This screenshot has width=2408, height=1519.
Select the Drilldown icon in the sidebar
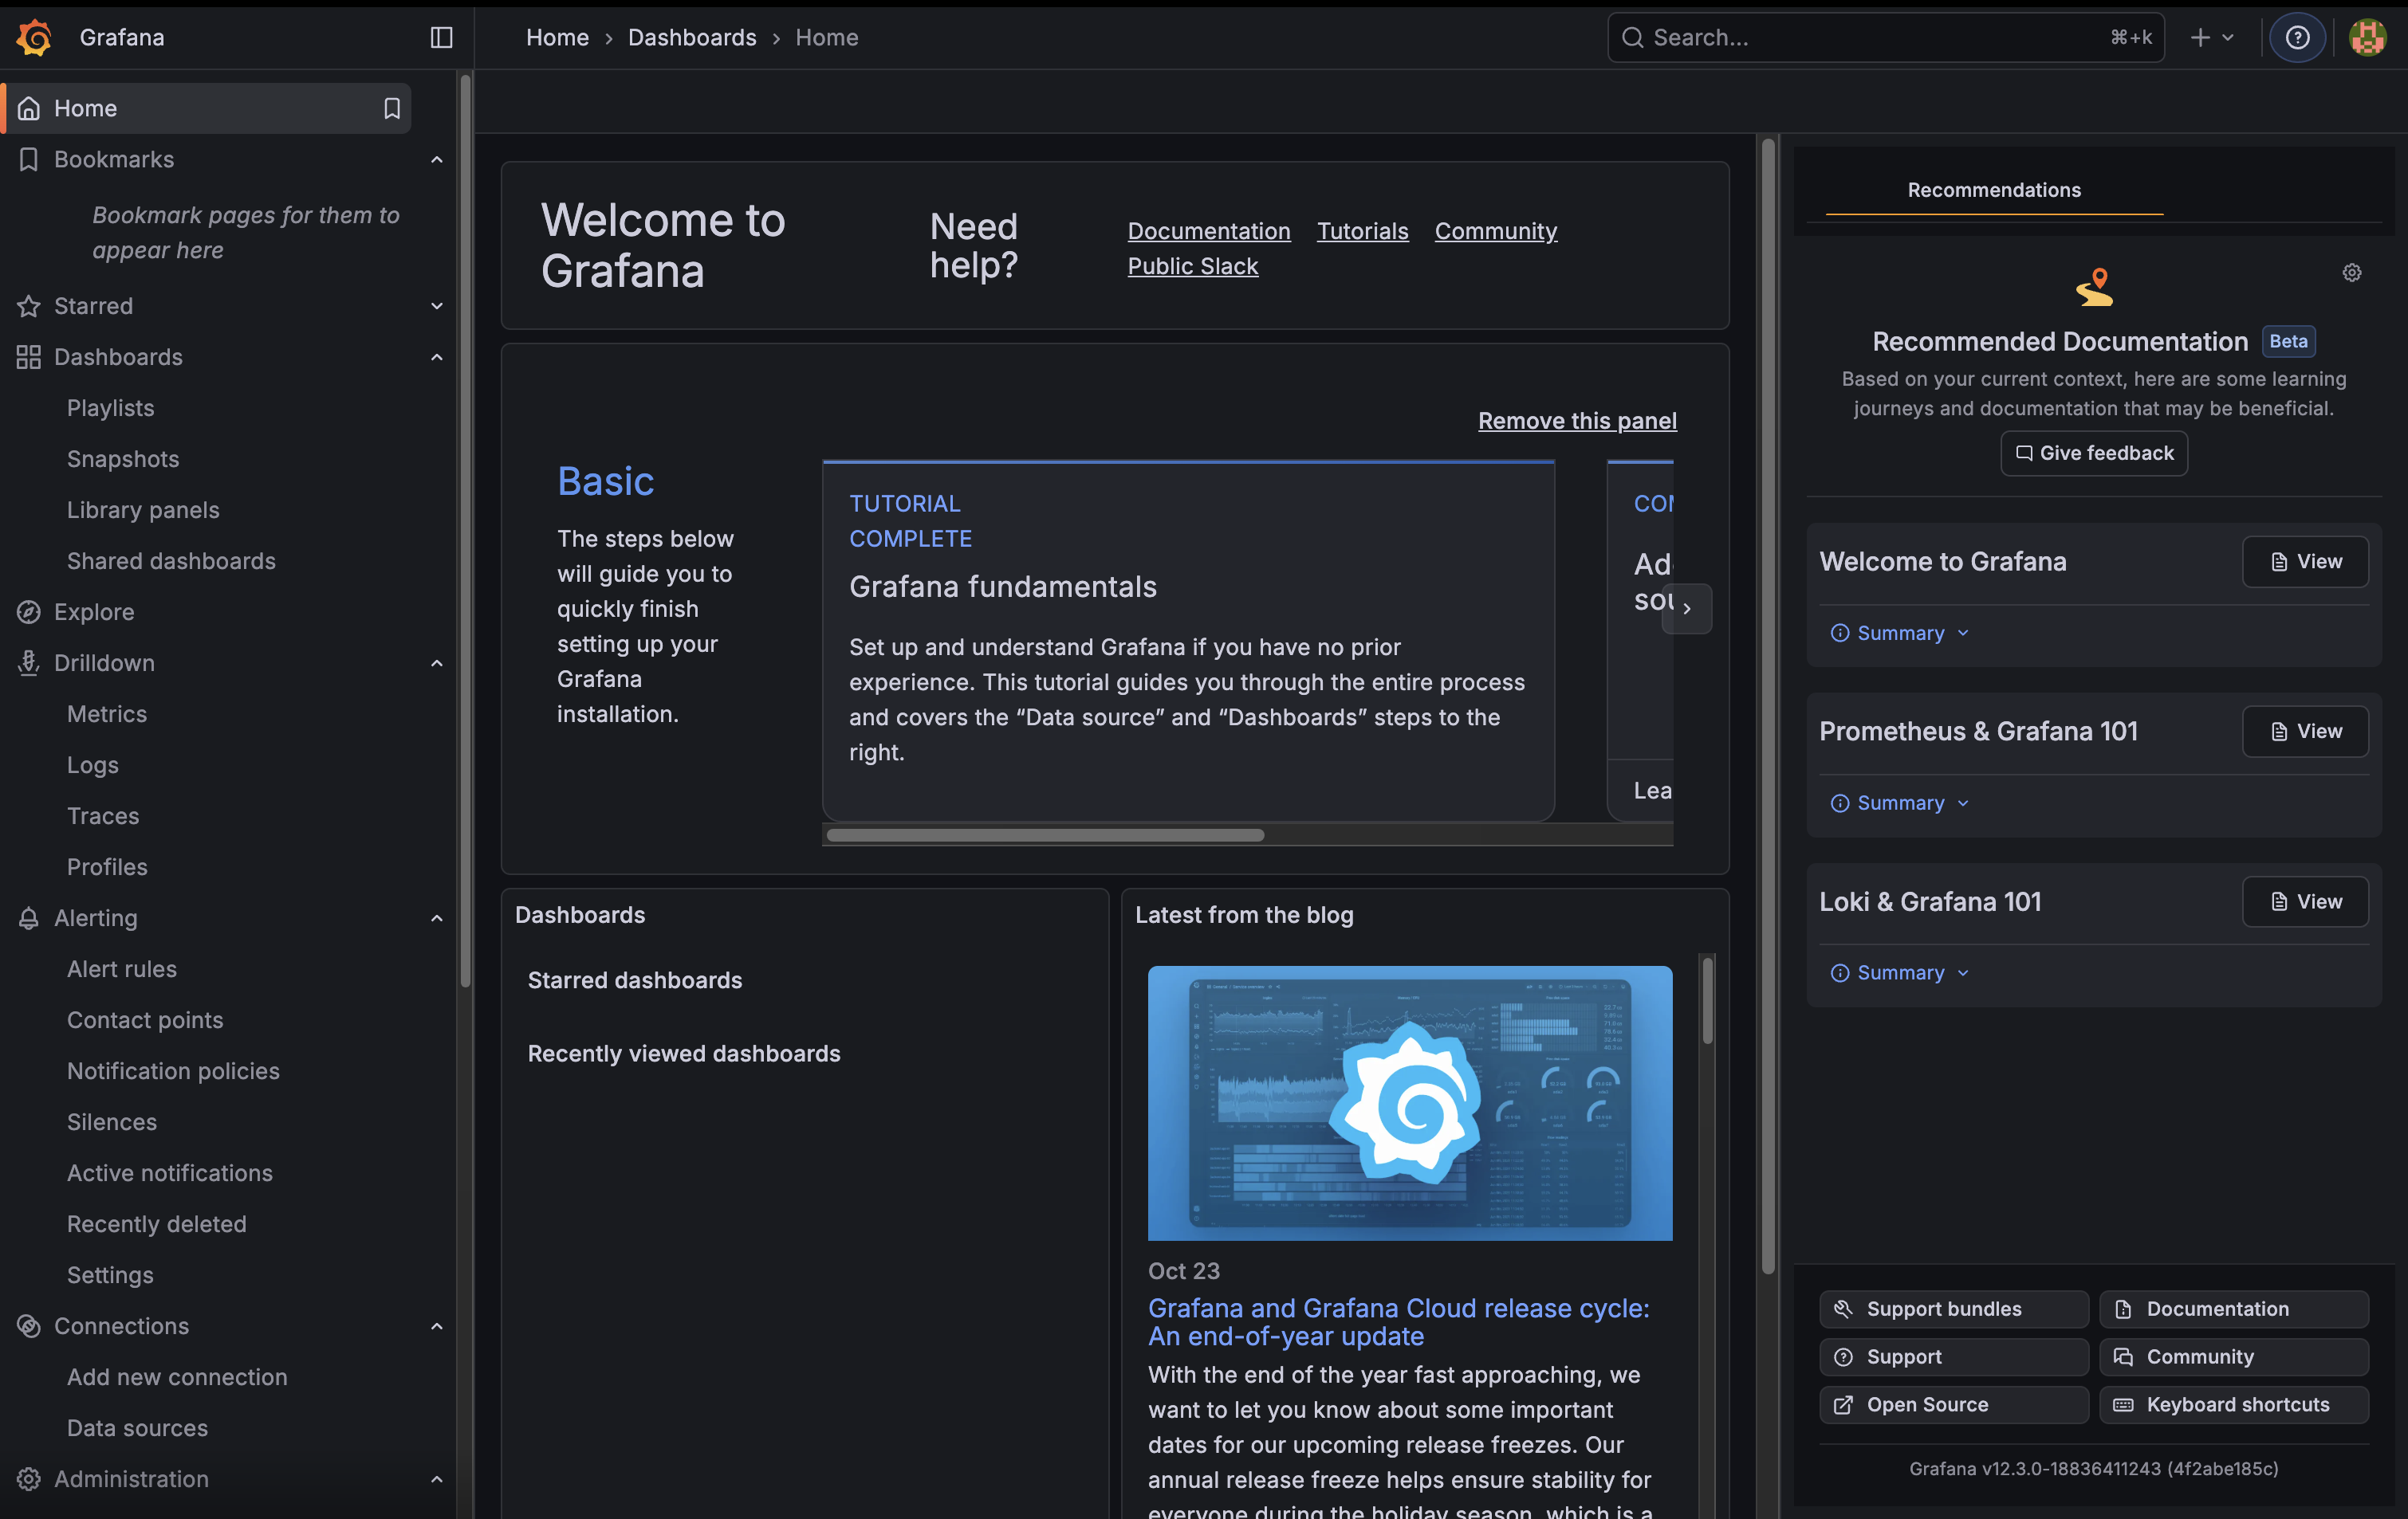point(29,662)
